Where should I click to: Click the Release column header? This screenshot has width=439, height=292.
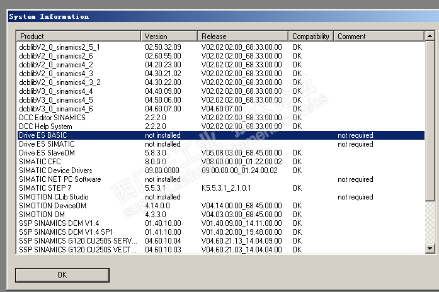(x=243, y=36)
